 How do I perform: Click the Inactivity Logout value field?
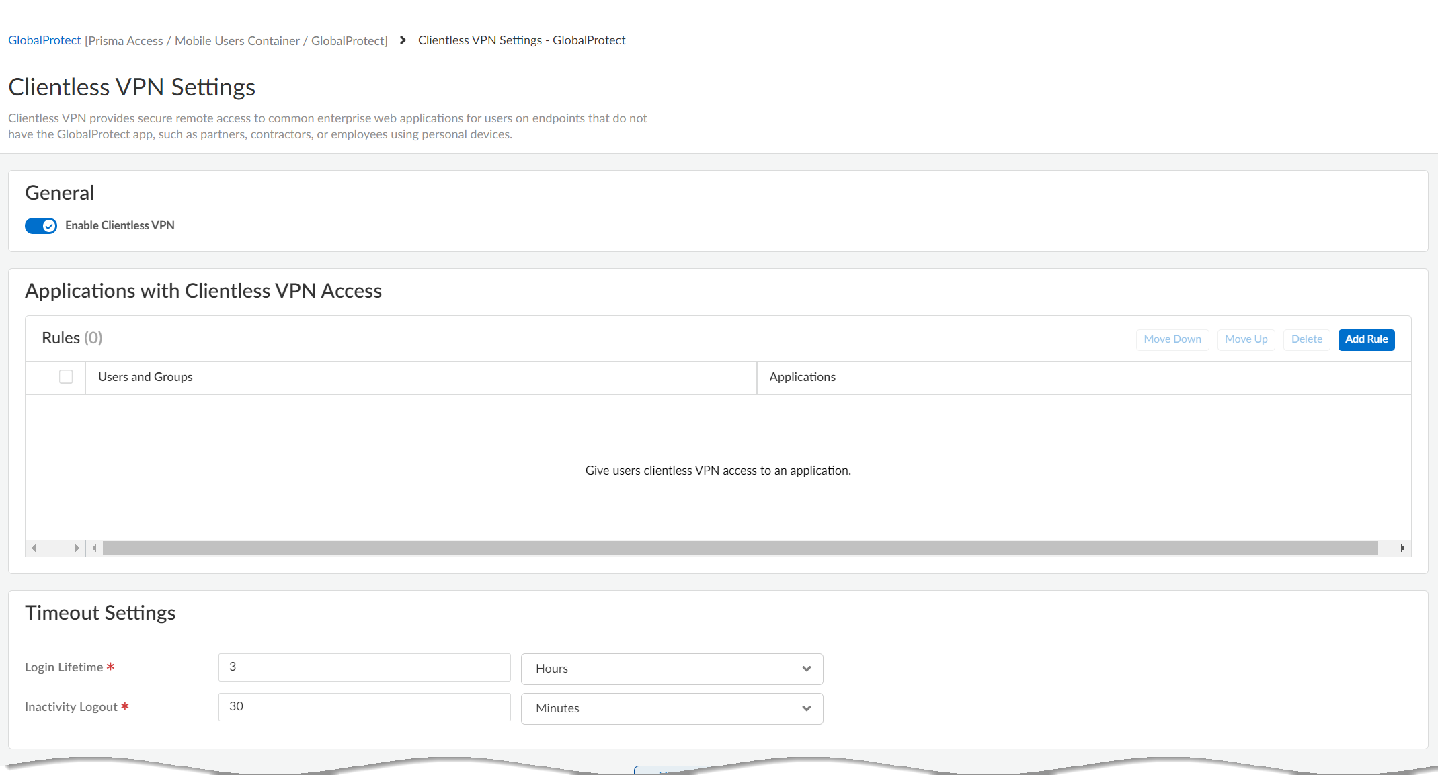[364, 707]
